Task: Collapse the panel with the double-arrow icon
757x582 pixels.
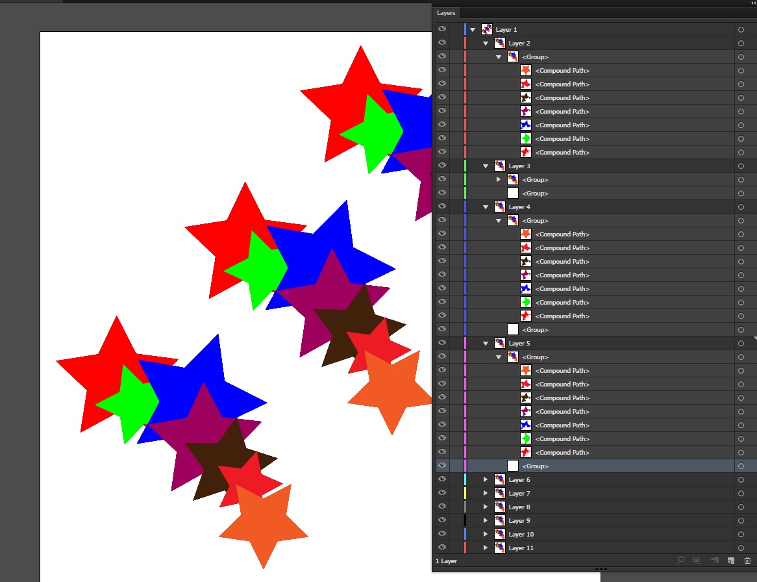Action: point(752,3)
